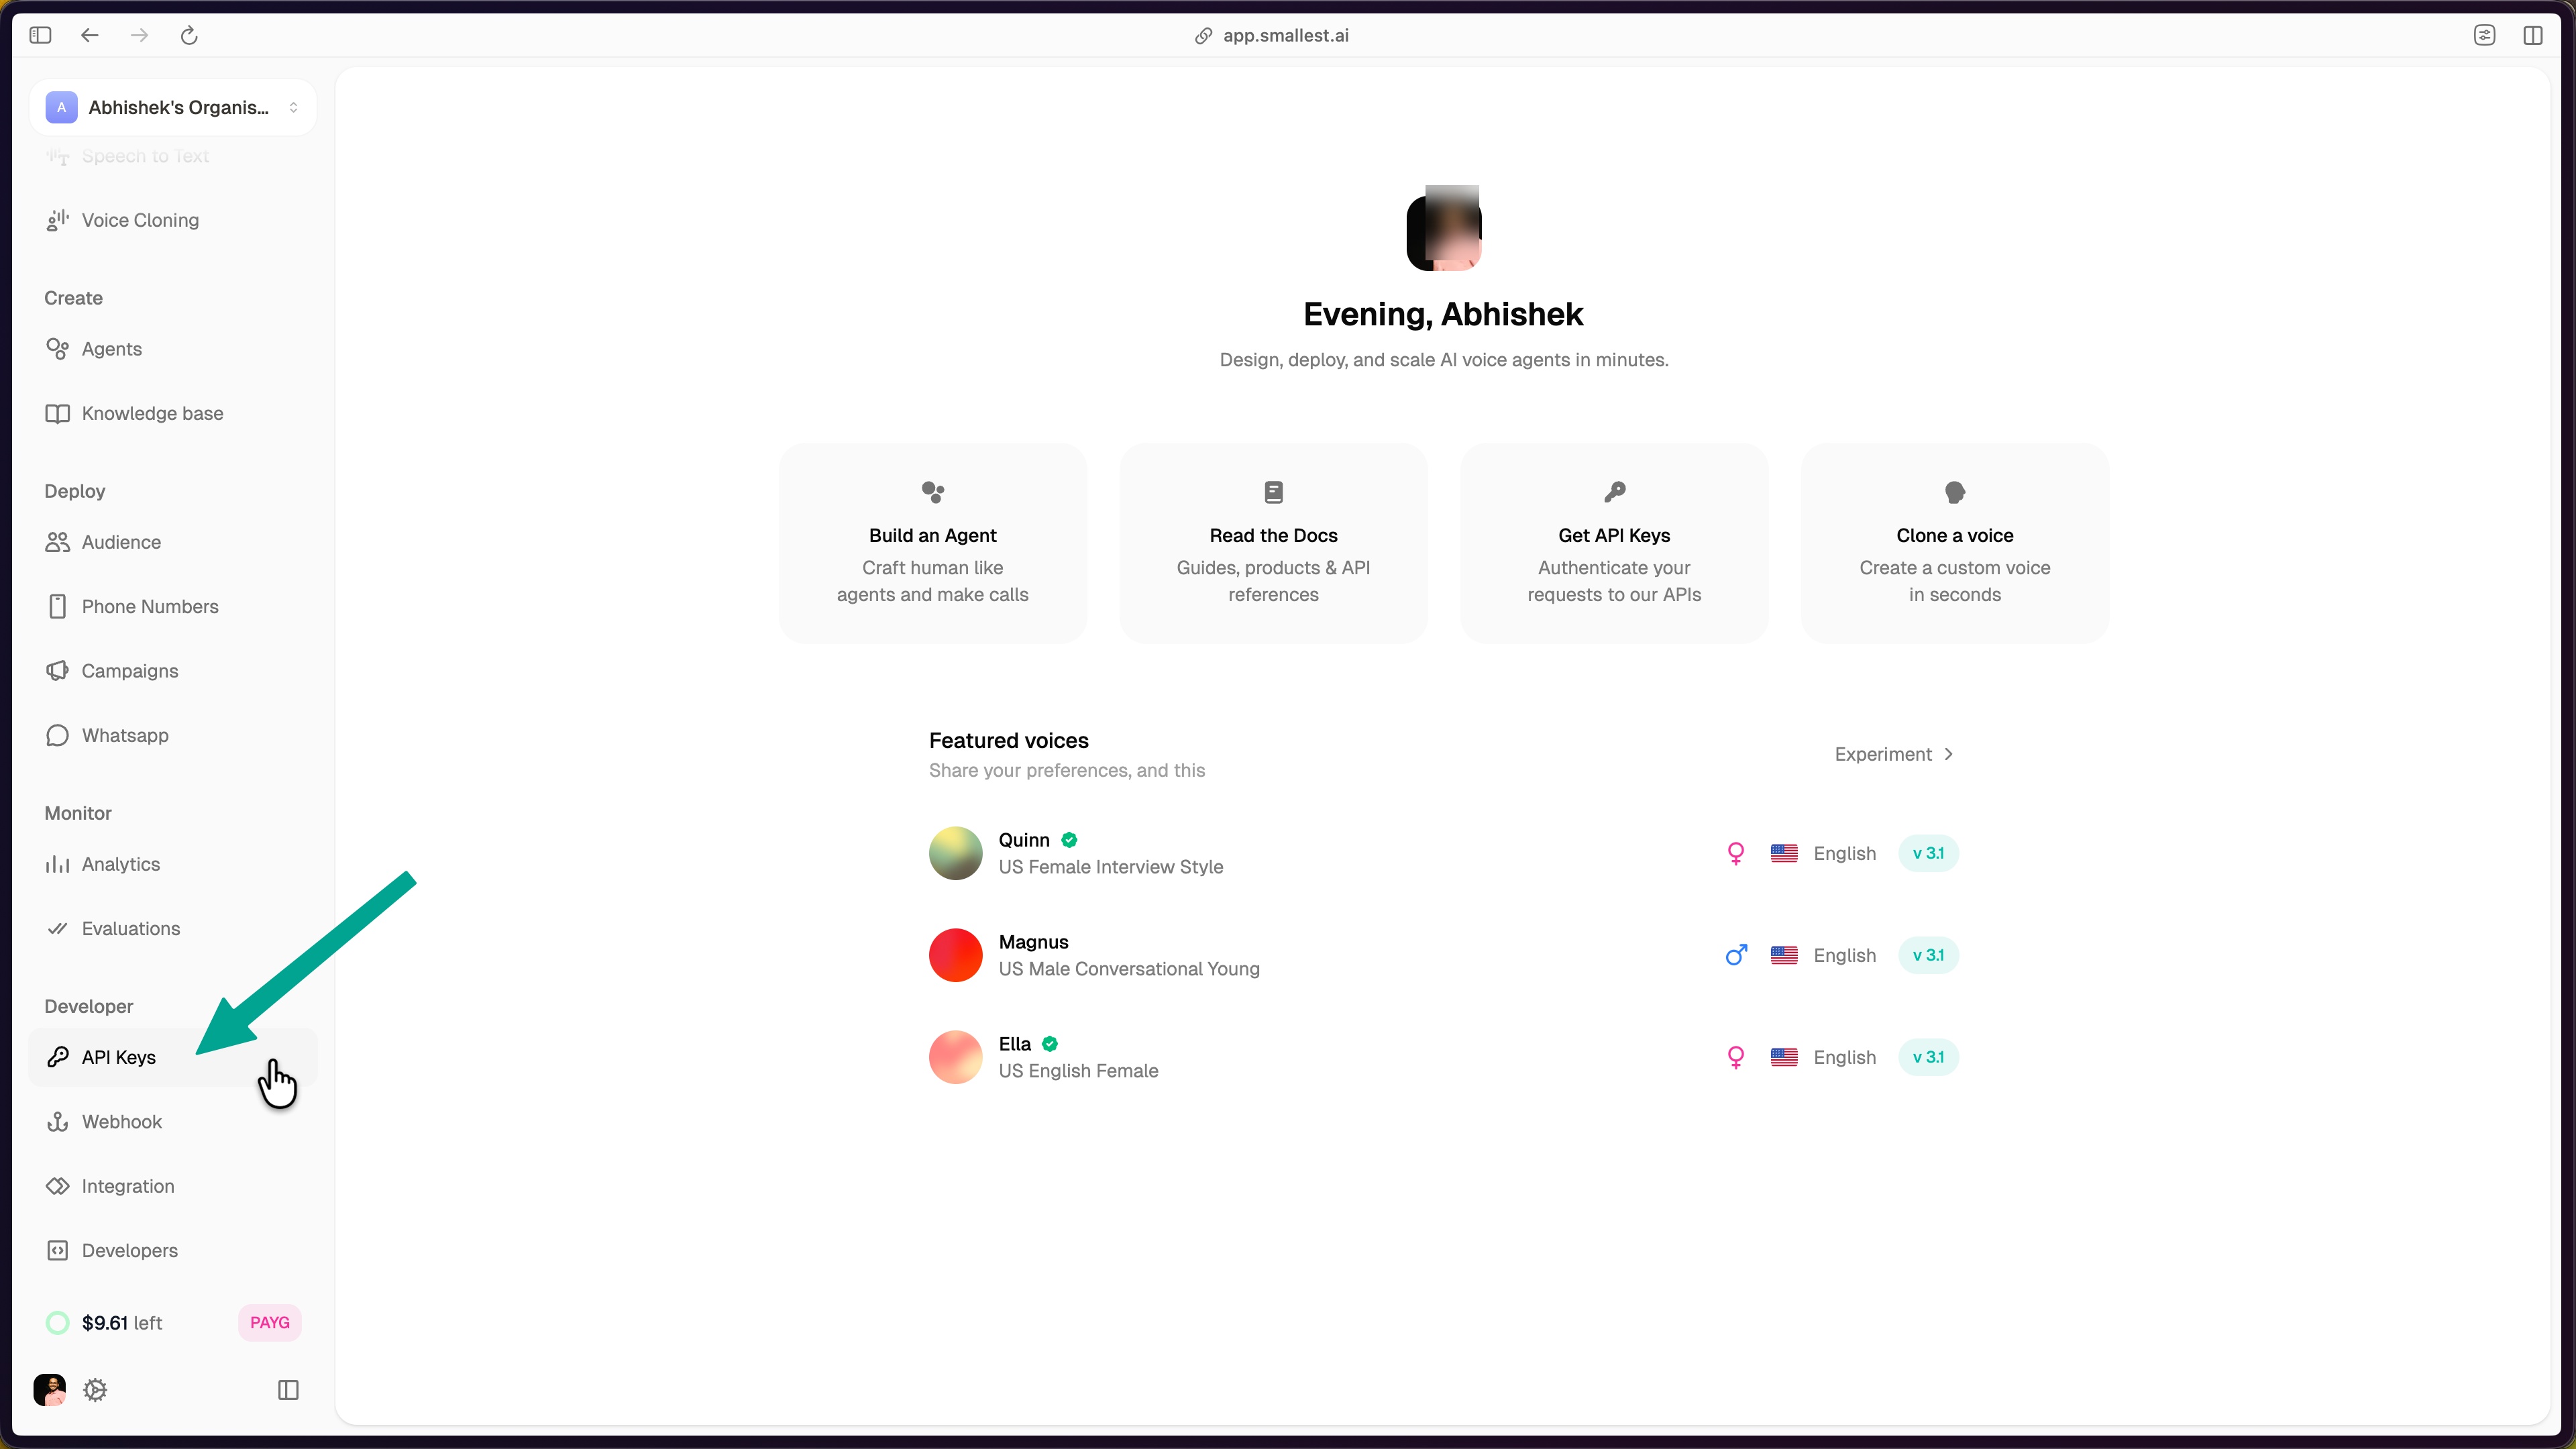Viewport: 2576px width, 1449px height.
Task: Select the Whatsapp deploy option
Action: pyautogui.click(x=125, y=735)
